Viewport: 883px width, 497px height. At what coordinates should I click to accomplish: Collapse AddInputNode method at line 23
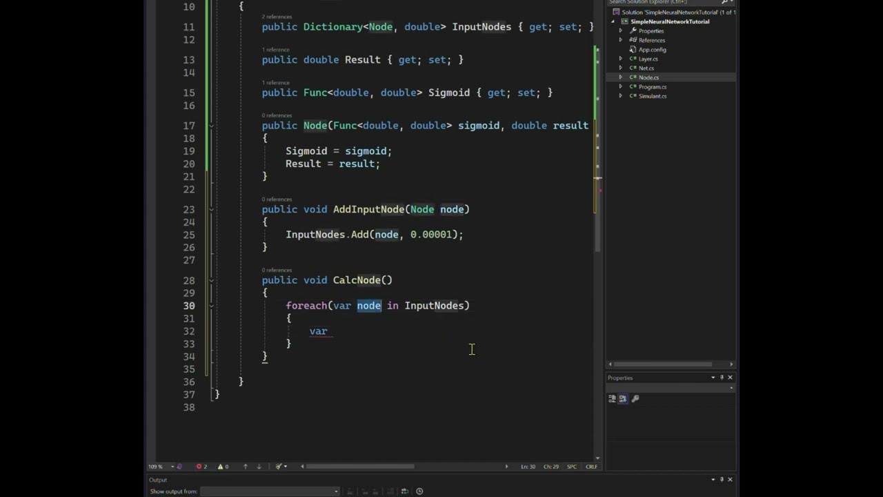point(211,209)
